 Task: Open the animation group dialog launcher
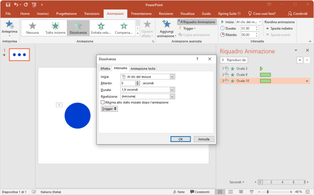(153, 41)
